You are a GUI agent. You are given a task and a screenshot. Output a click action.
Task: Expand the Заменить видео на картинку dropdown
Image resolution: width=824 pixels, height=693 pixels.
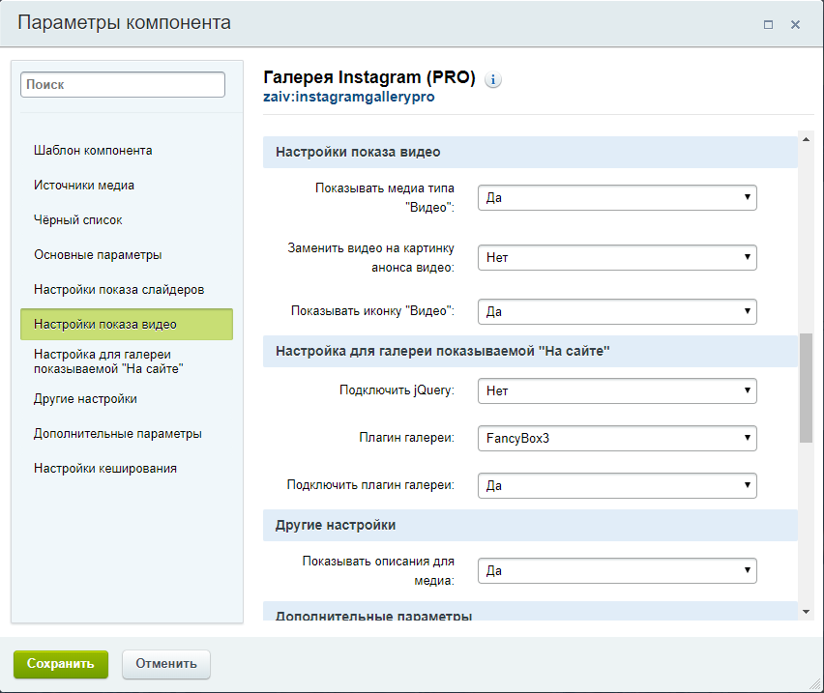tap(617, 258)
